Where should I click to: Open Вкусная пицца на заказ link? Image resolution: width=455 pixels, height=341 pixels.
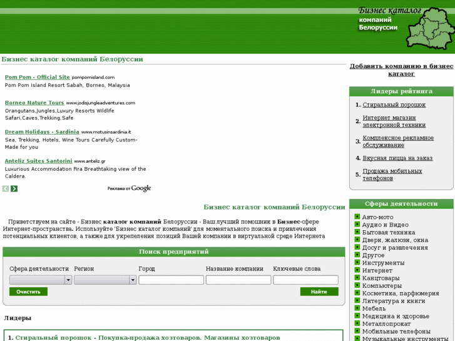click(397, 158)
